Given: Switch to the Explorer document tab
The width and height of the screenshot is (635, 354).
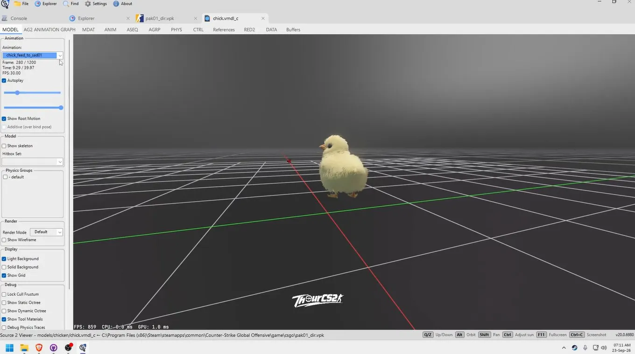Looking at the screenshot, I should pyautogui.click(x=86, y=18).
